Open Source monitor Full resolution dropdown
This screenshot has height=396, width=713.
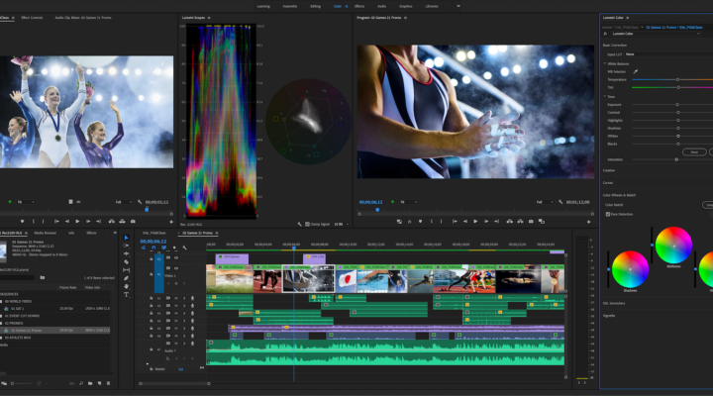124,202
